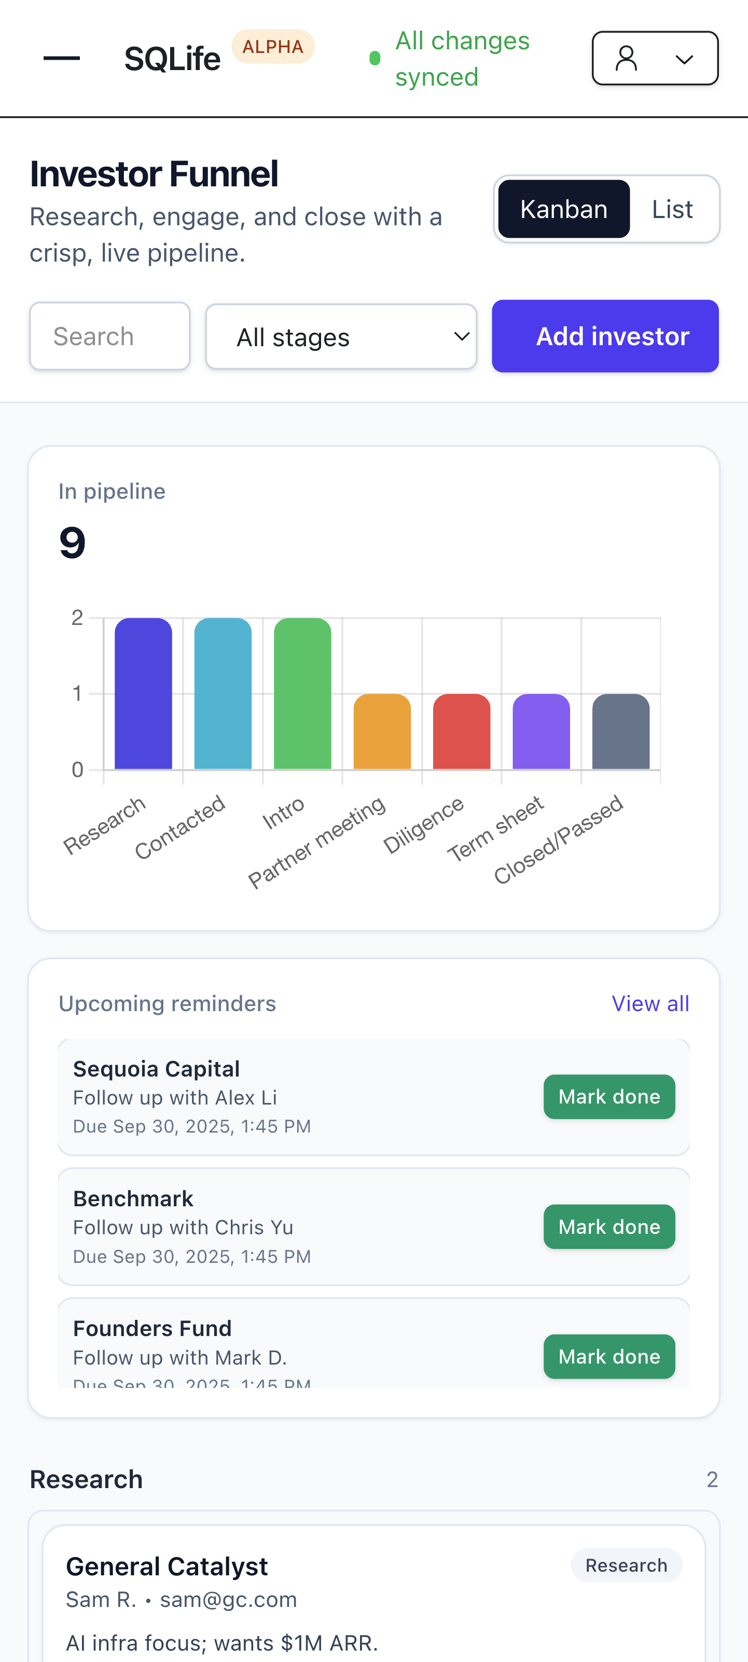The image size is (748, 1662).
Task: Mark Benchmark reminder as done
Action: (608, 1227)
